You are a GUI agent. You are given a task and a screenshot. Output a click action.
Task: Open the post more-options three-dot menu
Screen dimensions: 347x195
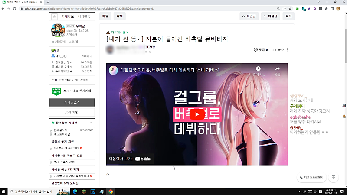point(288,50)
